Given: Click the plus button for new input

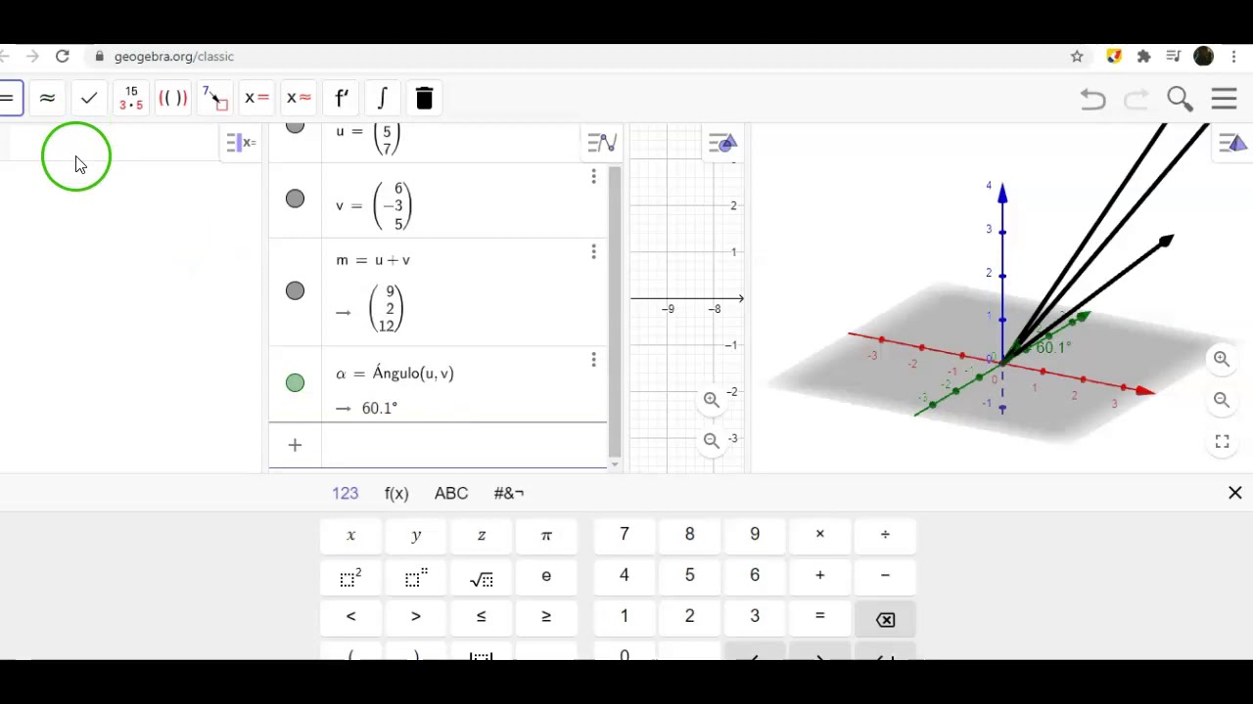Looking at the screenshot, I should [x=295, y=446].
